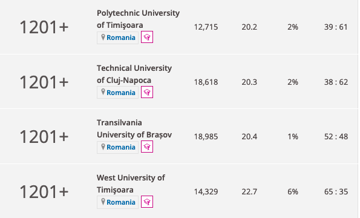This screenshot has width=360, height=218.
Task: Click the 6% value for West University
Action: click(x=293, y=191)
